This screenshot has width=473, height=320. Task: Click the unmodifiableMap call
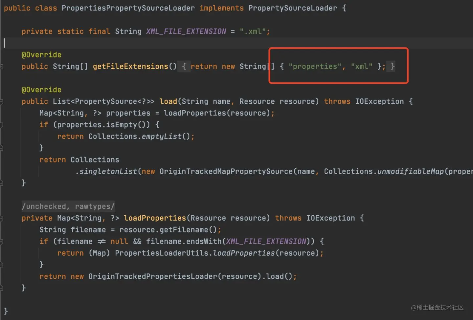click(x=411, y=171)
